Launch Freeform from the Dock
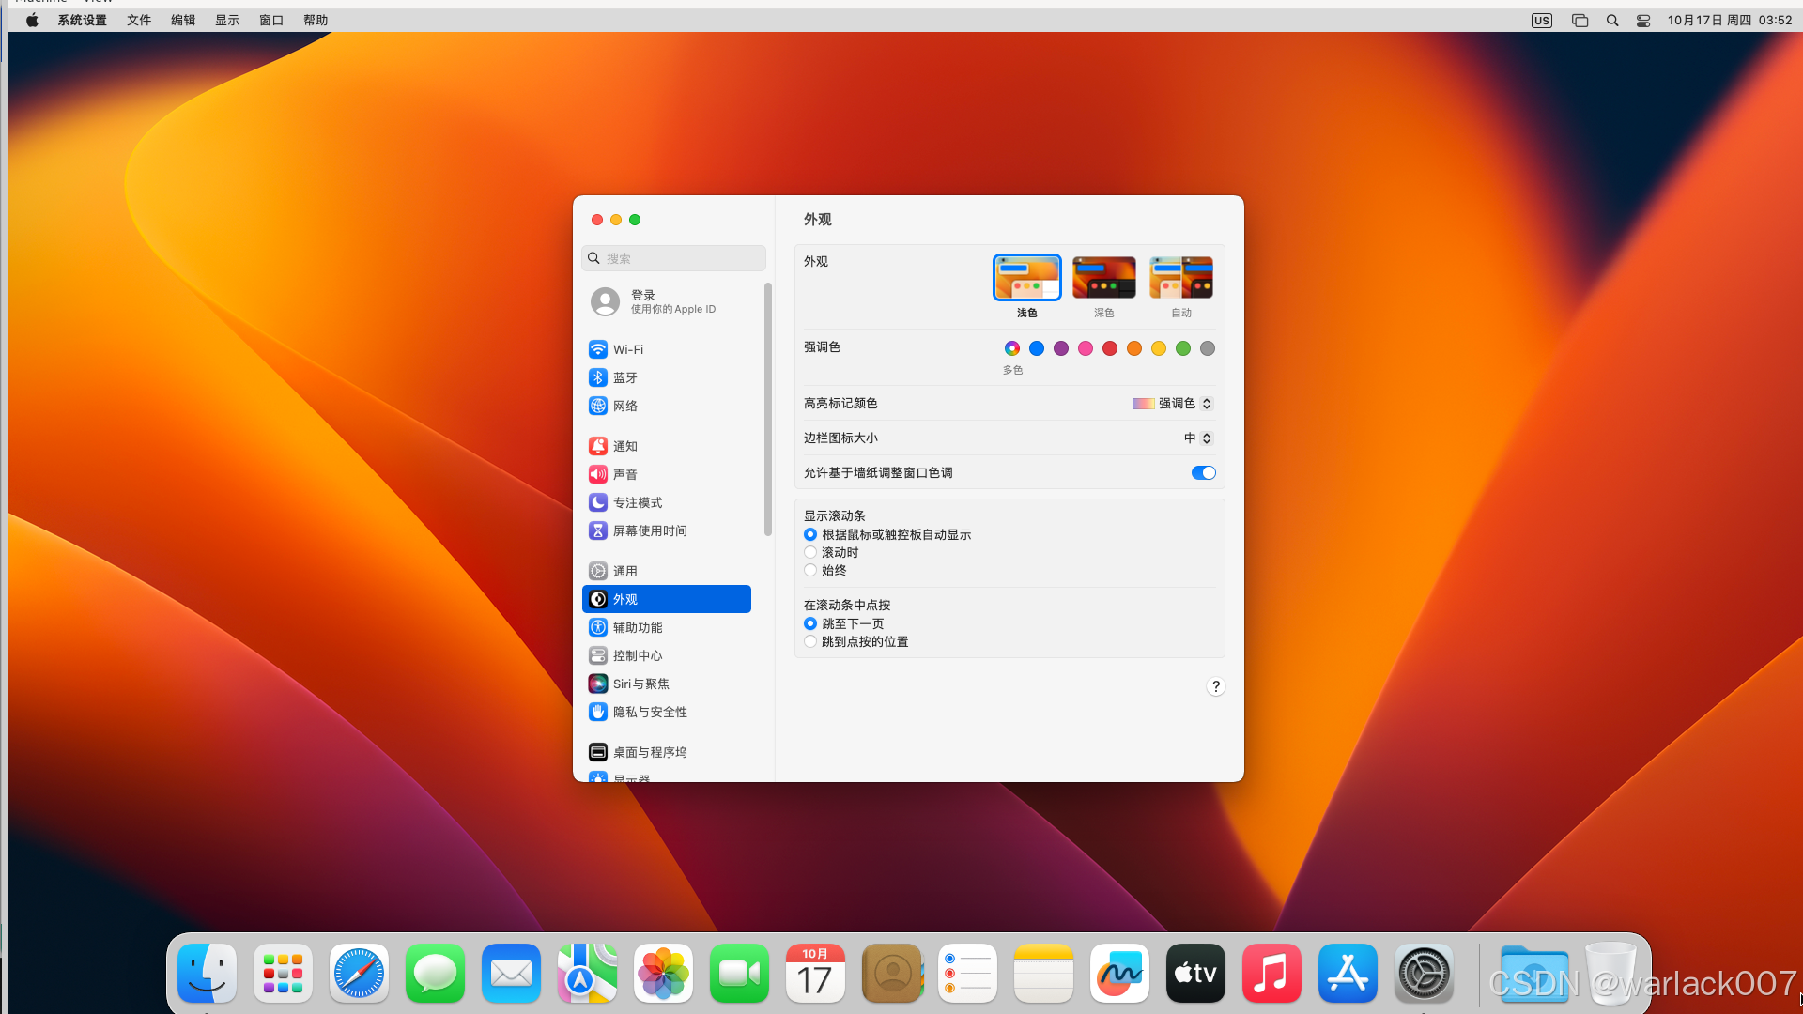The width and height of the screenshot is (1803, 1014). click(x=1119, y=974)
